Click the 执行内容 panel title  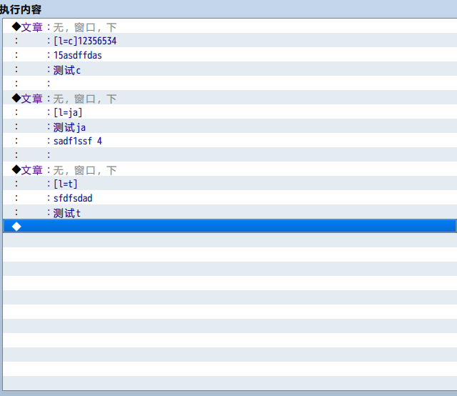(x=21, y=9)
